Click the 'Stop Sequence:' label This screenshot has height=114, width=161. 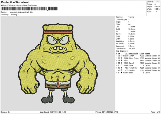pyautogui.click(x=122, y=51)
